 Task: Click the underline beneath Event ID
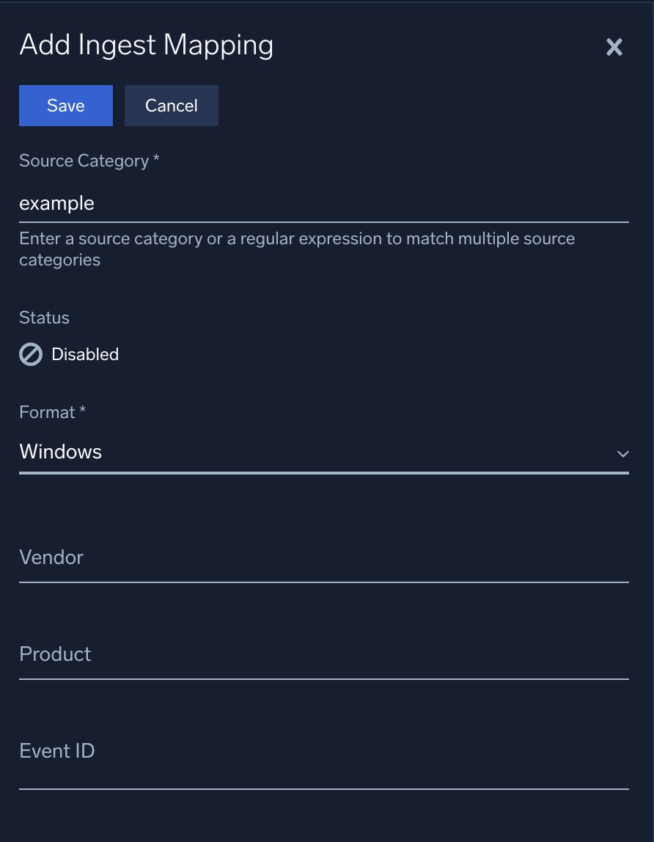[x=323, y=788]
